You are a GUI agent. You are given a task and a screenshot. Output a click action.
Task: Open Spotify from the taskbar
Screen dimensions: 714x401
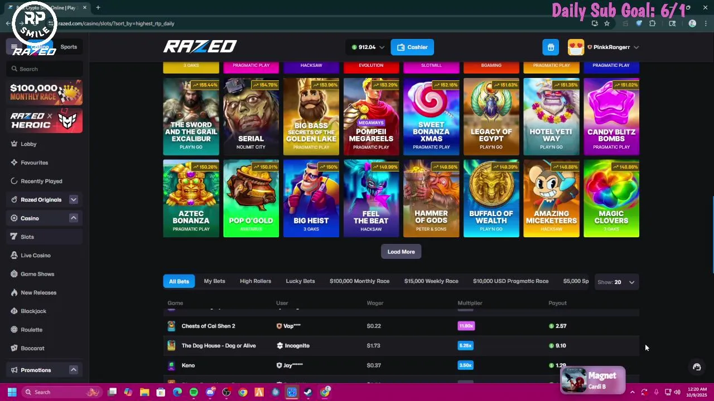(194, 392)
